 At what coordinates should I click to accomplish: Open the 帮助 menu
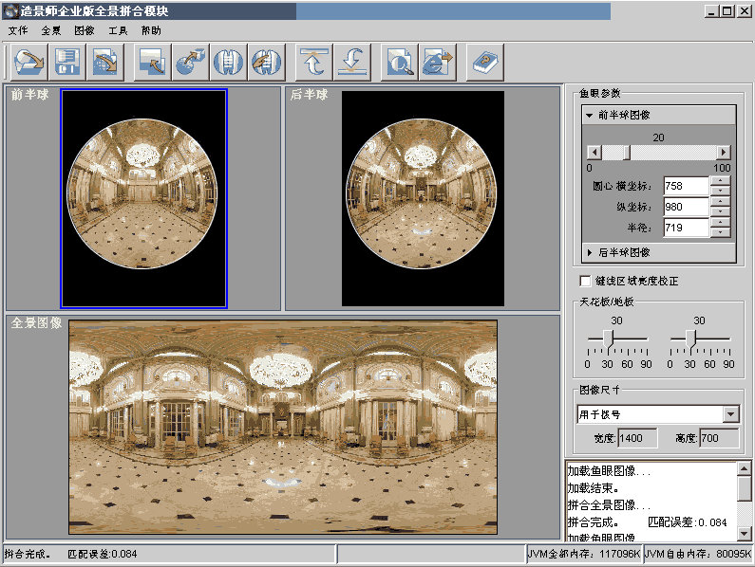[151, 30]
